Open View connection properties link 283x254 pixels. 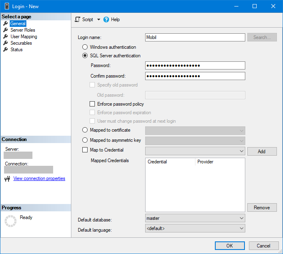click(39, 178)
